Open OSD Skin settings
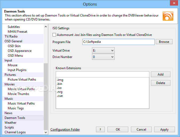This screenshot has height=137, width=180. pyautogui.click(x=14, y=46)
